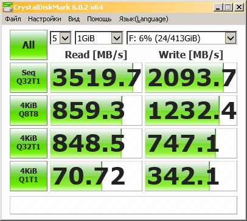Close the CrystalDiskMark window
247x221 pixels.
[239, 7]
